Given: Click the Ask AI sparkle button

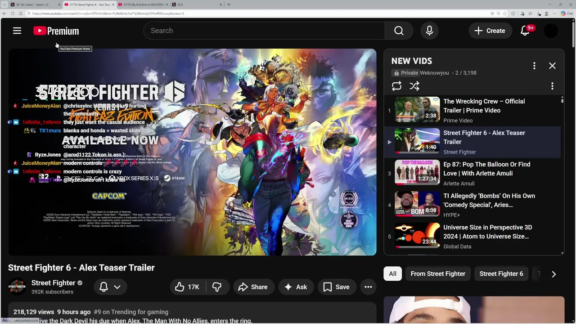Looking at the screenshot, I should coord(296,287).
